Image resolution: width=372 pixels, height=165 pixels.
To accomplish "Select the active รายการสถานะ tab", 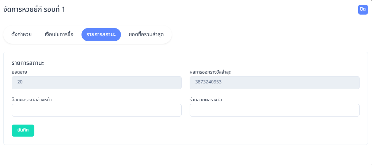I will coord(101,35).
